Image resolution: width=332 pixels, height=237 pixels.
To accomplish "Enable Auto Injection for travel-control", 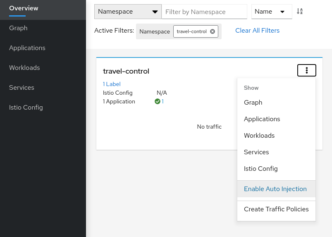I will click(x=275, y=189).
